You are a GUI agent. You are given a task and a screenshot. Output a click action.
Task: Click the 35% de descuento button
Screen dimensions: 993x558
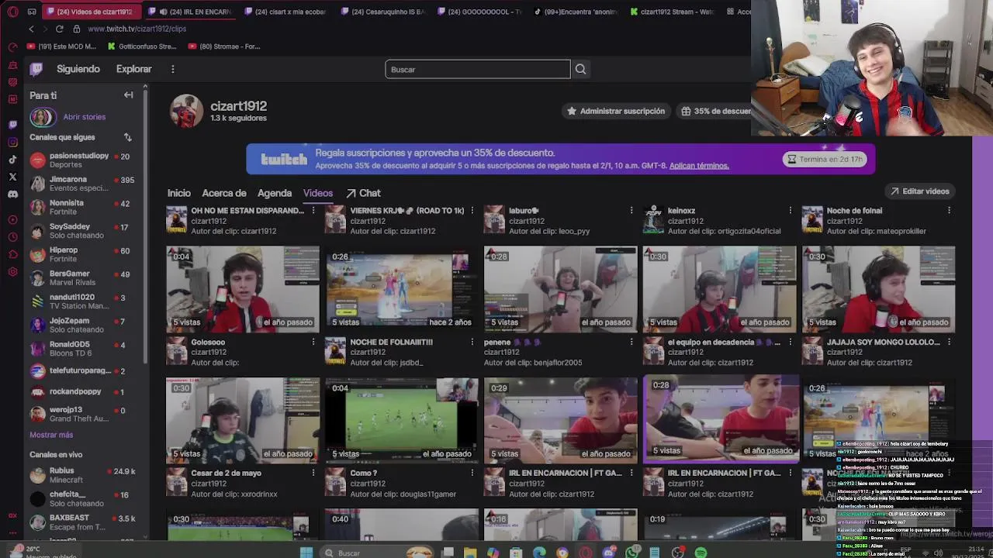tap(715, 111)
